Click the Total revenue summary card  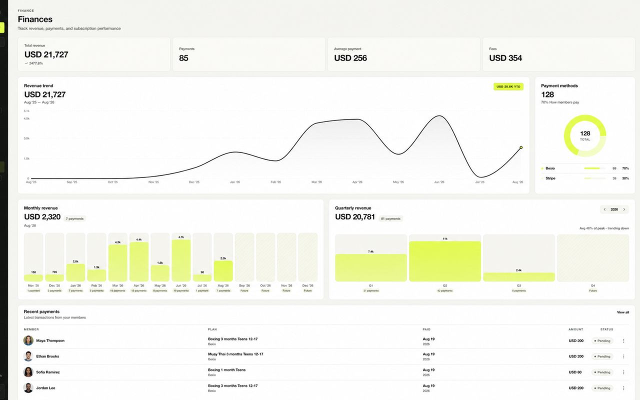94,54
